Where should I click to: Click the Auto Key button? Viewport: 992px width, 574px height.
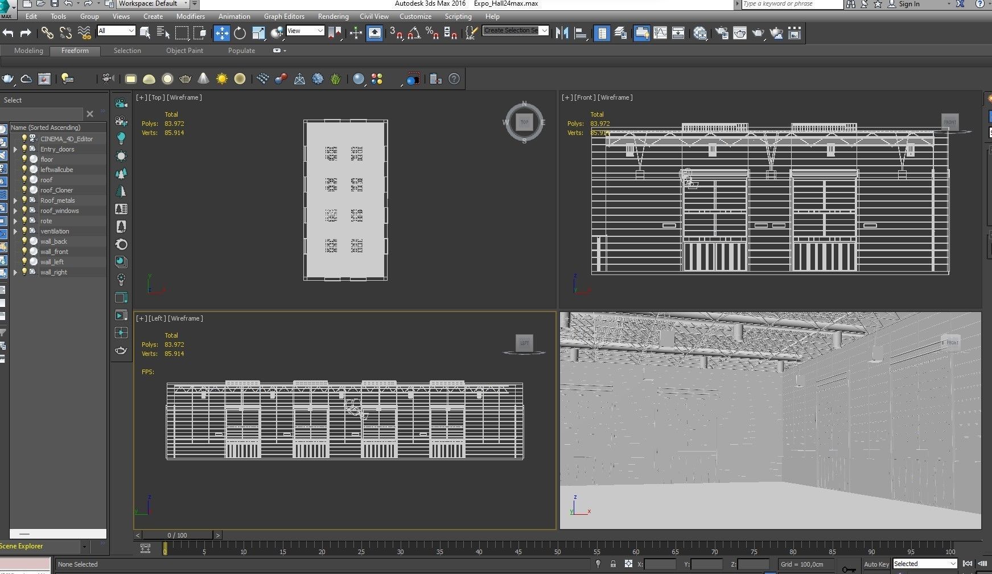[876, 564]
